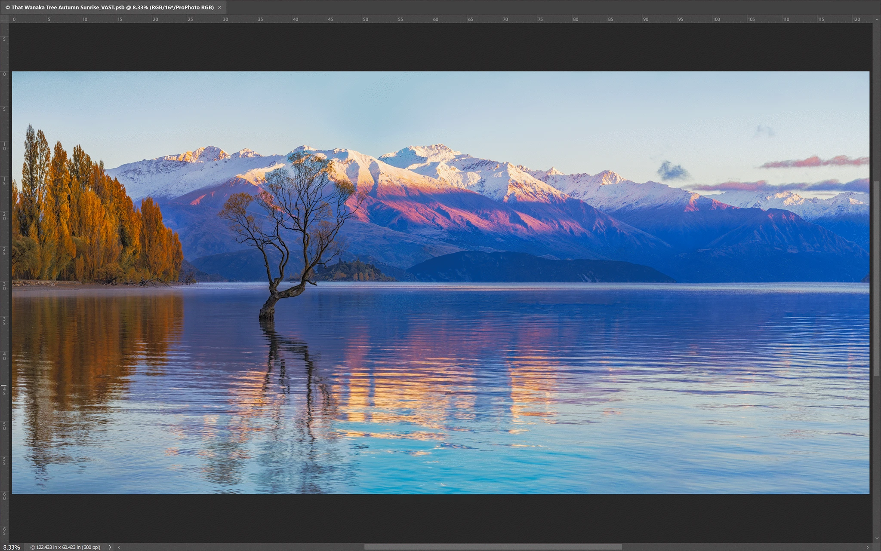
Task: Click the horizontal scrollbar left arrow
Action: click(119, 547)
